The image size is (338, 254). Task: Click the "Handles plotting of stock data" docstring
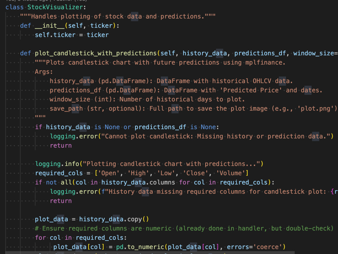point(118,16)
